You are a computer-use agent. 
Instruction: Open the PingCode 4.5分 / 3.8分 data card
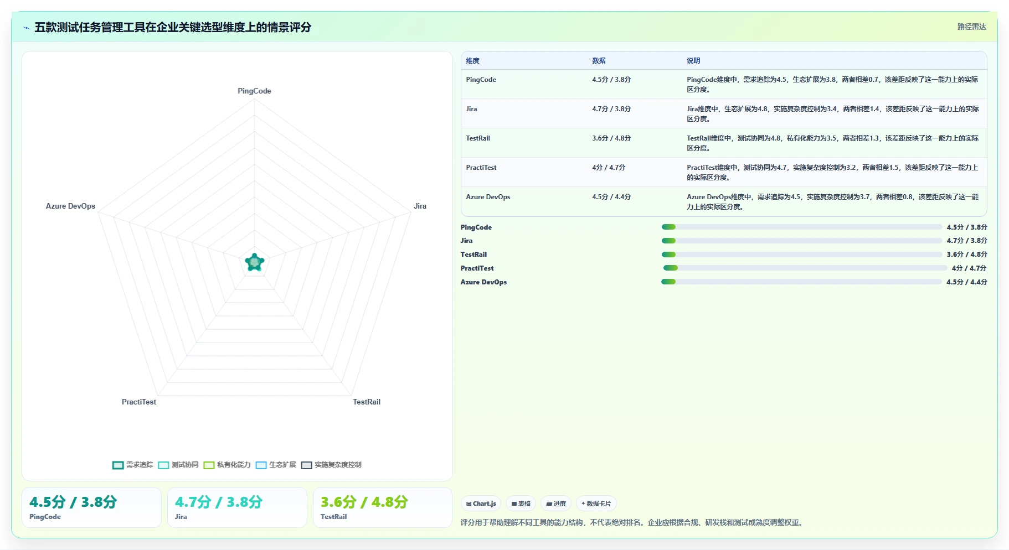[x=91, y=507]
